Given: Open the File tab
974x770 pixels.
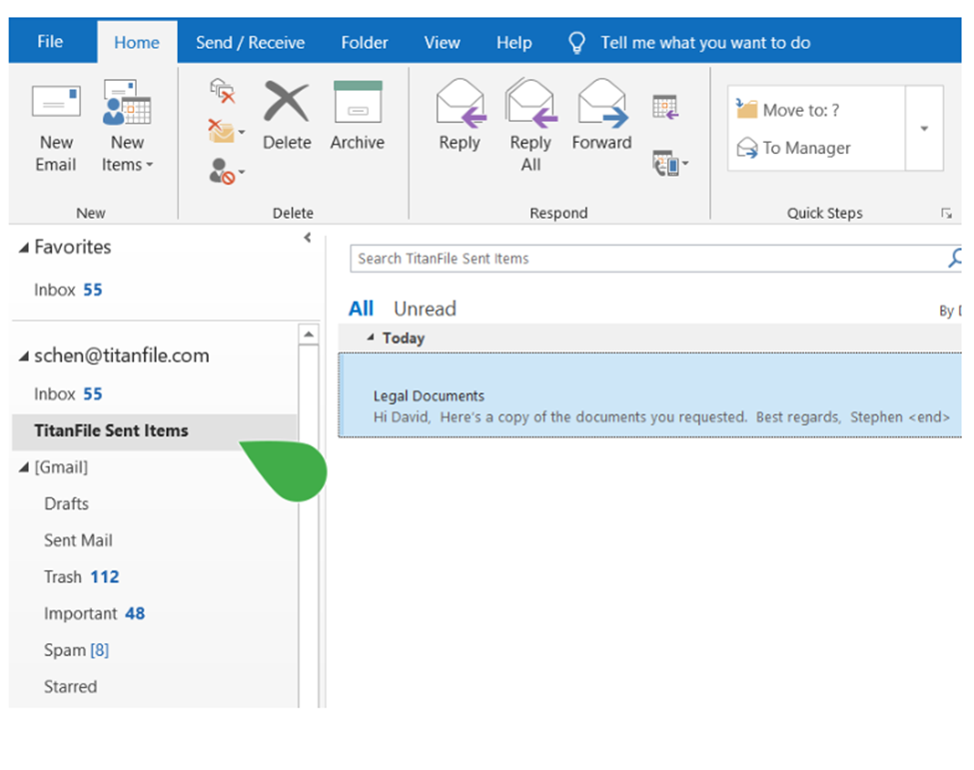Looking at the screenshot, I should tap(50, 42).
